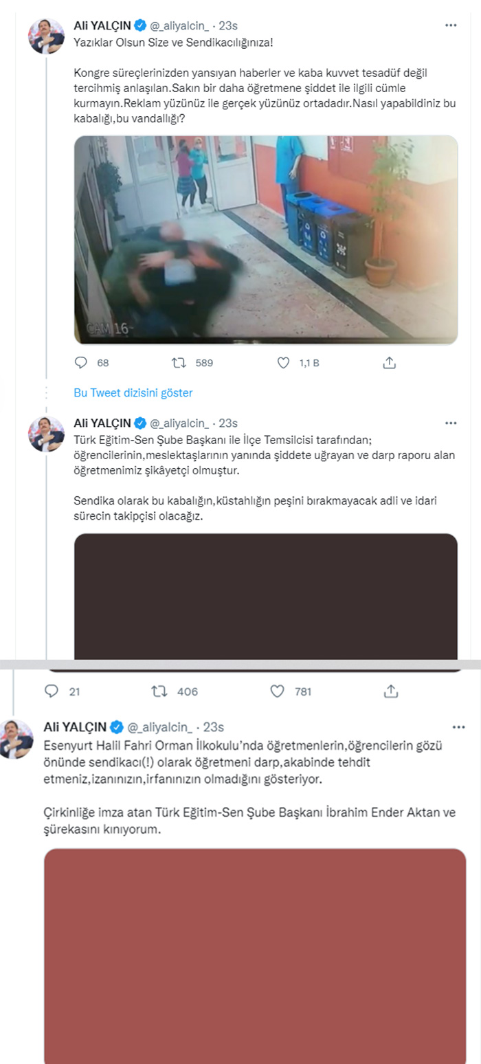481x1064 pixels.
Task: Open the red media placeholder in the last tweet
Action: 255,955
